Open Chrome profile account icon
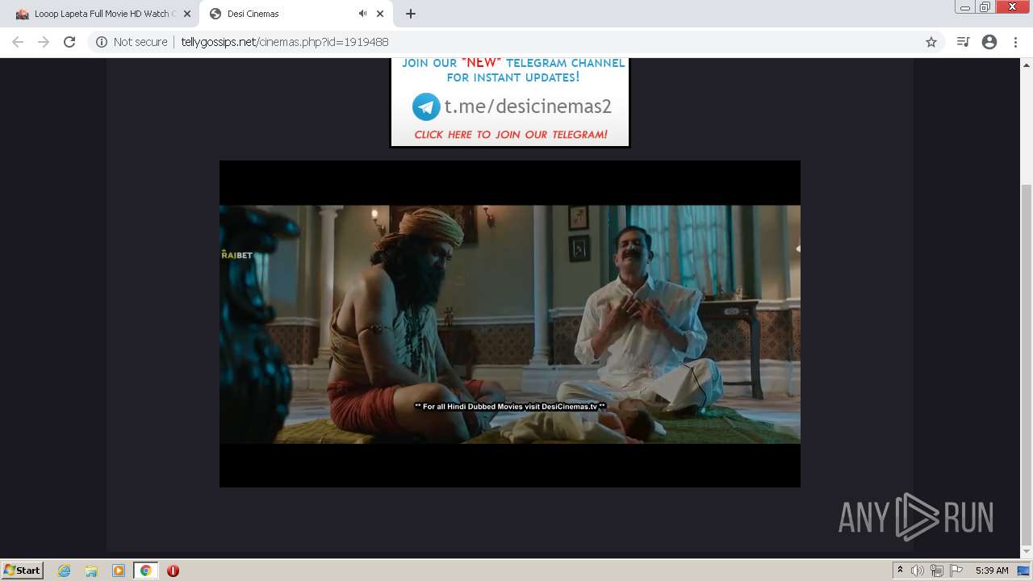 [x=989, y=42]
